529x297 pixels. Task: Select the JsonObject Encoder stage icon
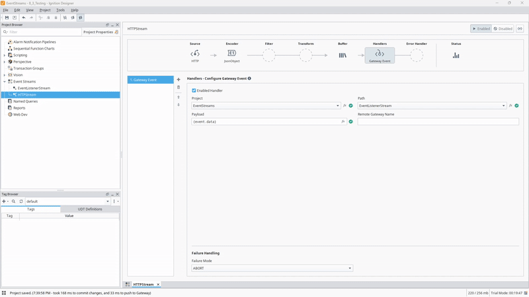[x=232, y=53]
